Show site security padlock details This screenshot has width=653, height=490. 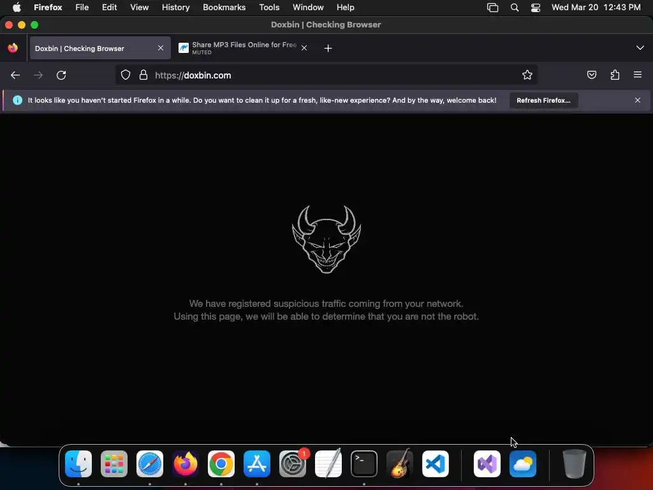(x=143, y=75)
